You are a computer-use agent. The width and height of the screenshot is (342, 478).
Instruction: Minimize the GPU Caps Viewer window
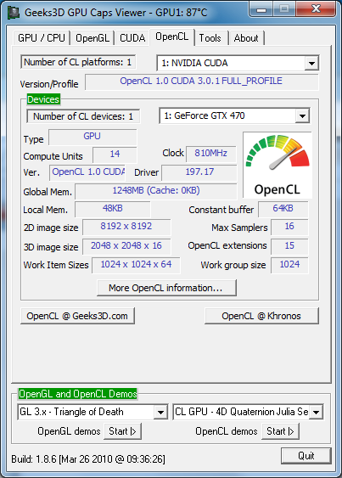coord(261,9)
